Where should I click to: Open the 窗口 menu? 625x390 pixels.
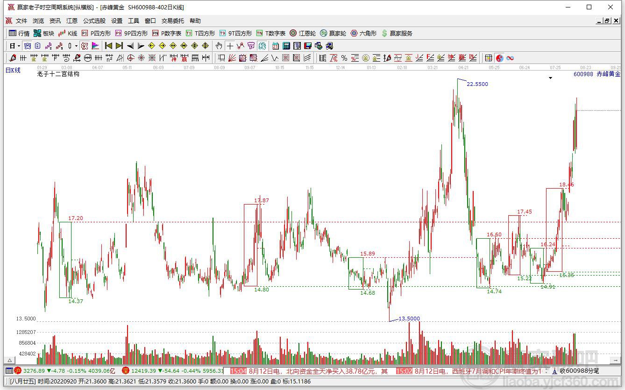click(150, 21)
